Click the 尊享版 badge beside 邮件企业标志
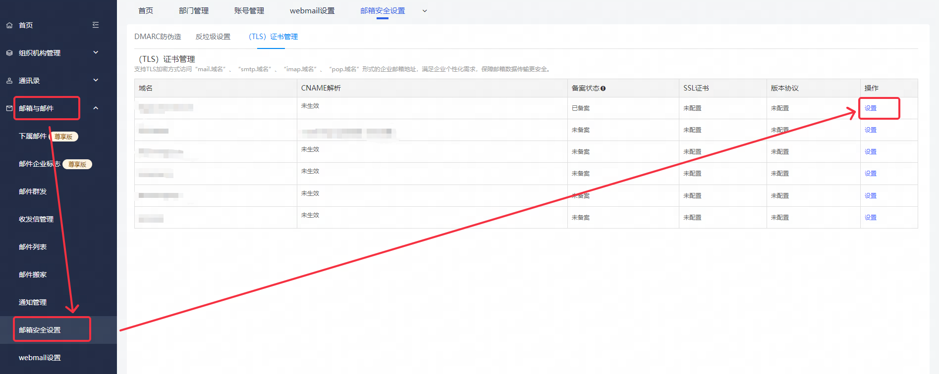Image resolution: width=939 pixels, height=374 pixels. [x=78, y=164]
